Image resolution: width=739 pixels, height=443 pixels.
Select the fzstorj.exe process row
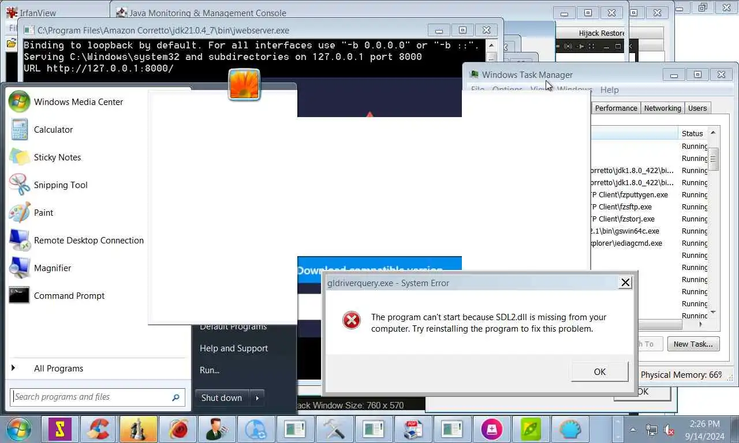[x=648, y=219]
